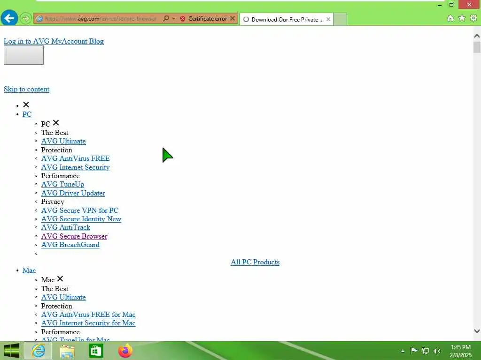Open the All PC Products link
Screen dimensions: 481x360
coord(255,262)
